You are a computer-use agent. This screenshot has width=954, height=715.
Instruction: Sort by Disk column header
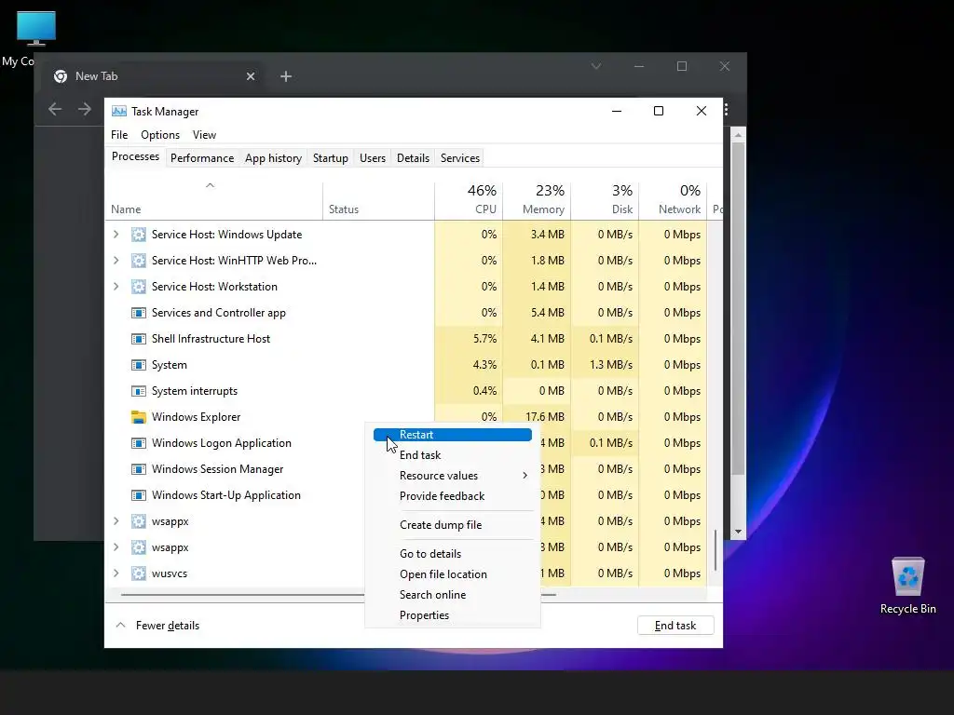coord(606,199)
